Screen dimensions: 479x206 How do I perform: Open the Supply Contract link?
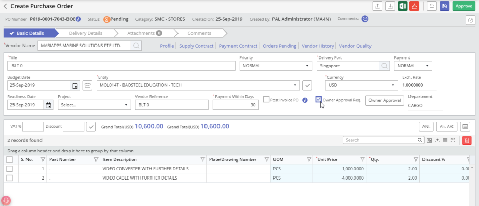pyautogui.click(x=196, y=46)
